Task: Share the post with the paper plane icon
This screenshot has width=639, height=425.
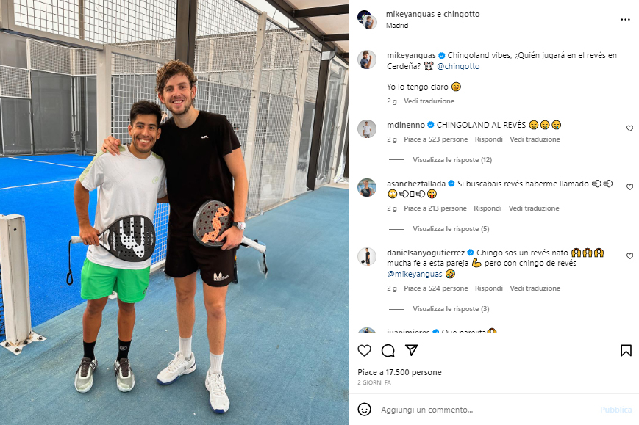Action: (x=412, y=350)
